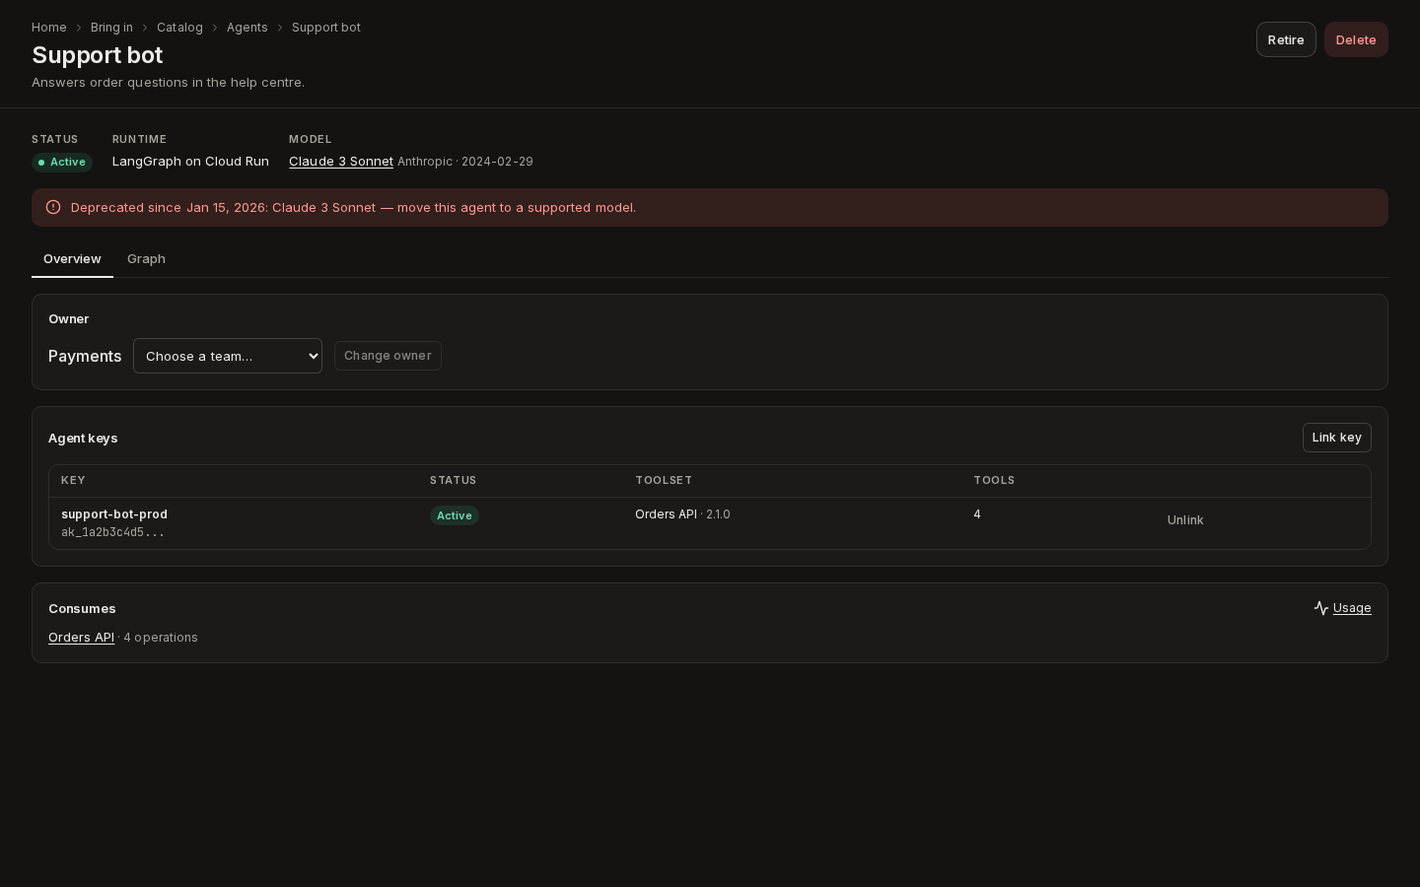Click the Change owner button
1420x887 pixels.
[388, 356]
